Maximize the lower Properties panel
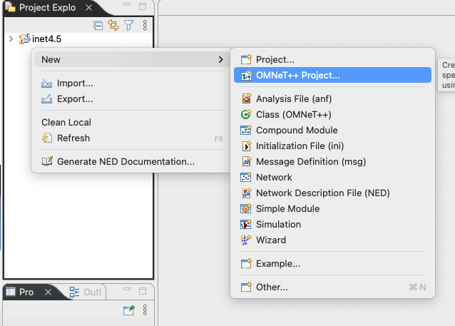The width and height of the screenshot is (455, 326). 143,291
